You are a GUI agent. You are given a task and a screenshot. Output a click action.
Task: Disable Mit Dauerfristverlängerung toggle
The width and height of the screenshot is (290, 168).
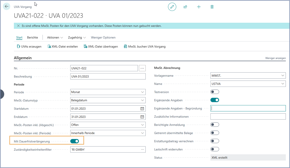(74, 141)
